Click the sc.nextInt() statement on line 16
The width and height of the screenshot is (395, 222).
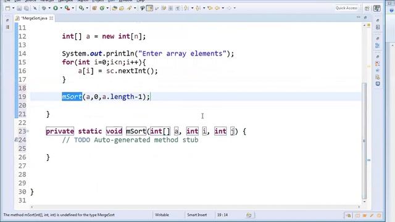[131, 71]
